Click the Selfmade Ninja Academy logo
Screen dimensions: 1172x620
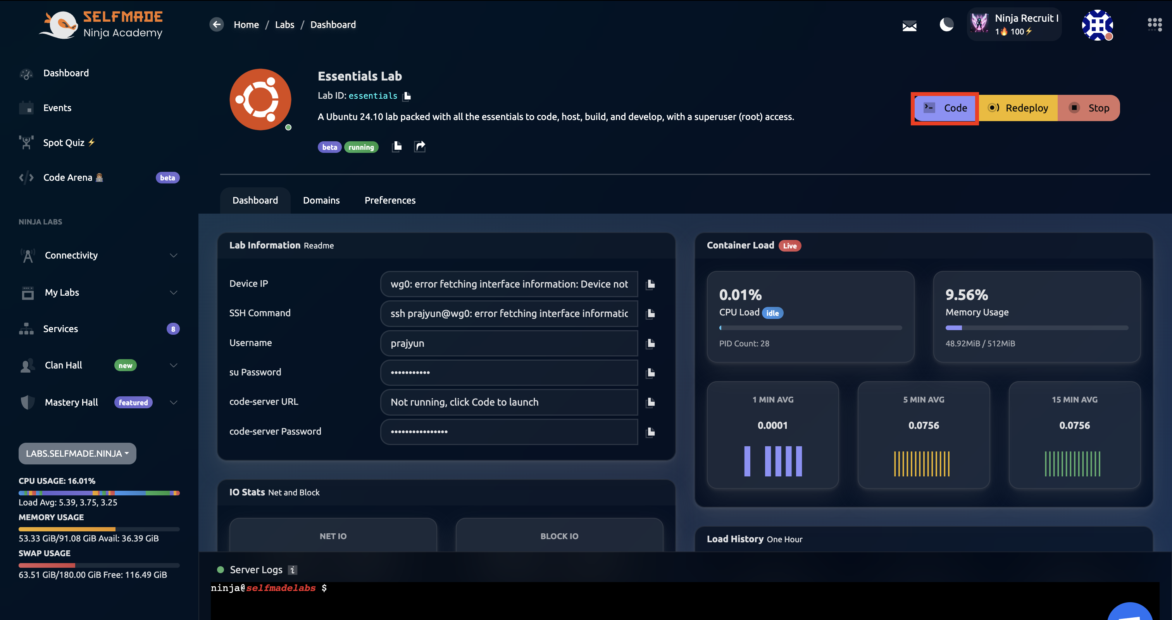101,25
